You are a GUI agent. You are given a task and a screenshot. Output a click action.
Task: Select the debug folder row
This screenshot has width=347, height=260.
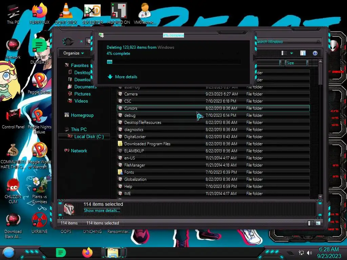point(213,115)
